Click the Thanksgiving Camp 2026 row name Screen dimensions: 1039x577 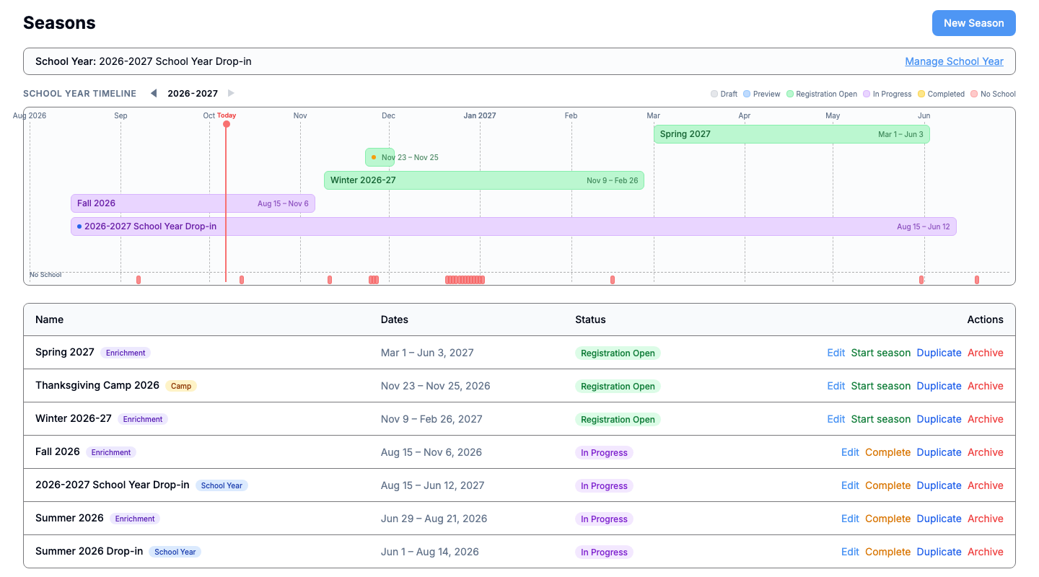coord(97,385)
